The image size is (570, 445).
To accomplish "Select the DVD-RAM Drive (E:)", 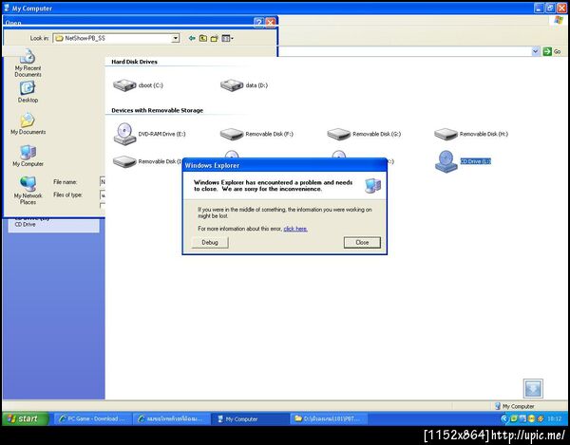I will pyautogui.click(x=149, y=134).
